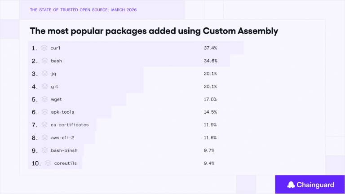Click the curl package name

(56, 48)
